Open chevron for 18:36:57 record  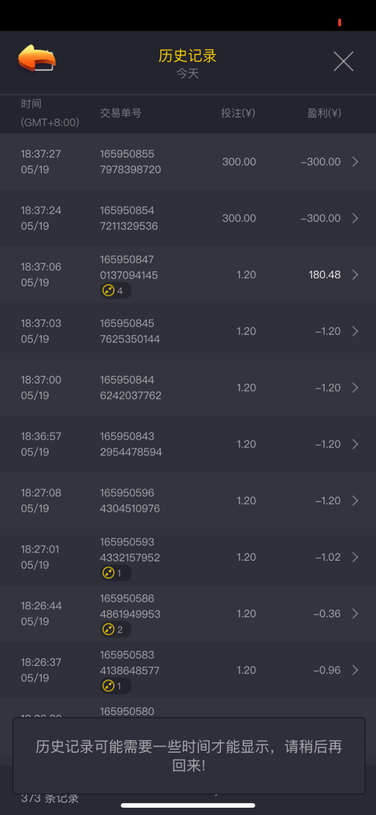click(x=355, y=444)
